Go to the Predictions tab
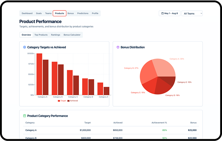The height and width of the screenshot is (141, 222). [83, 14]
